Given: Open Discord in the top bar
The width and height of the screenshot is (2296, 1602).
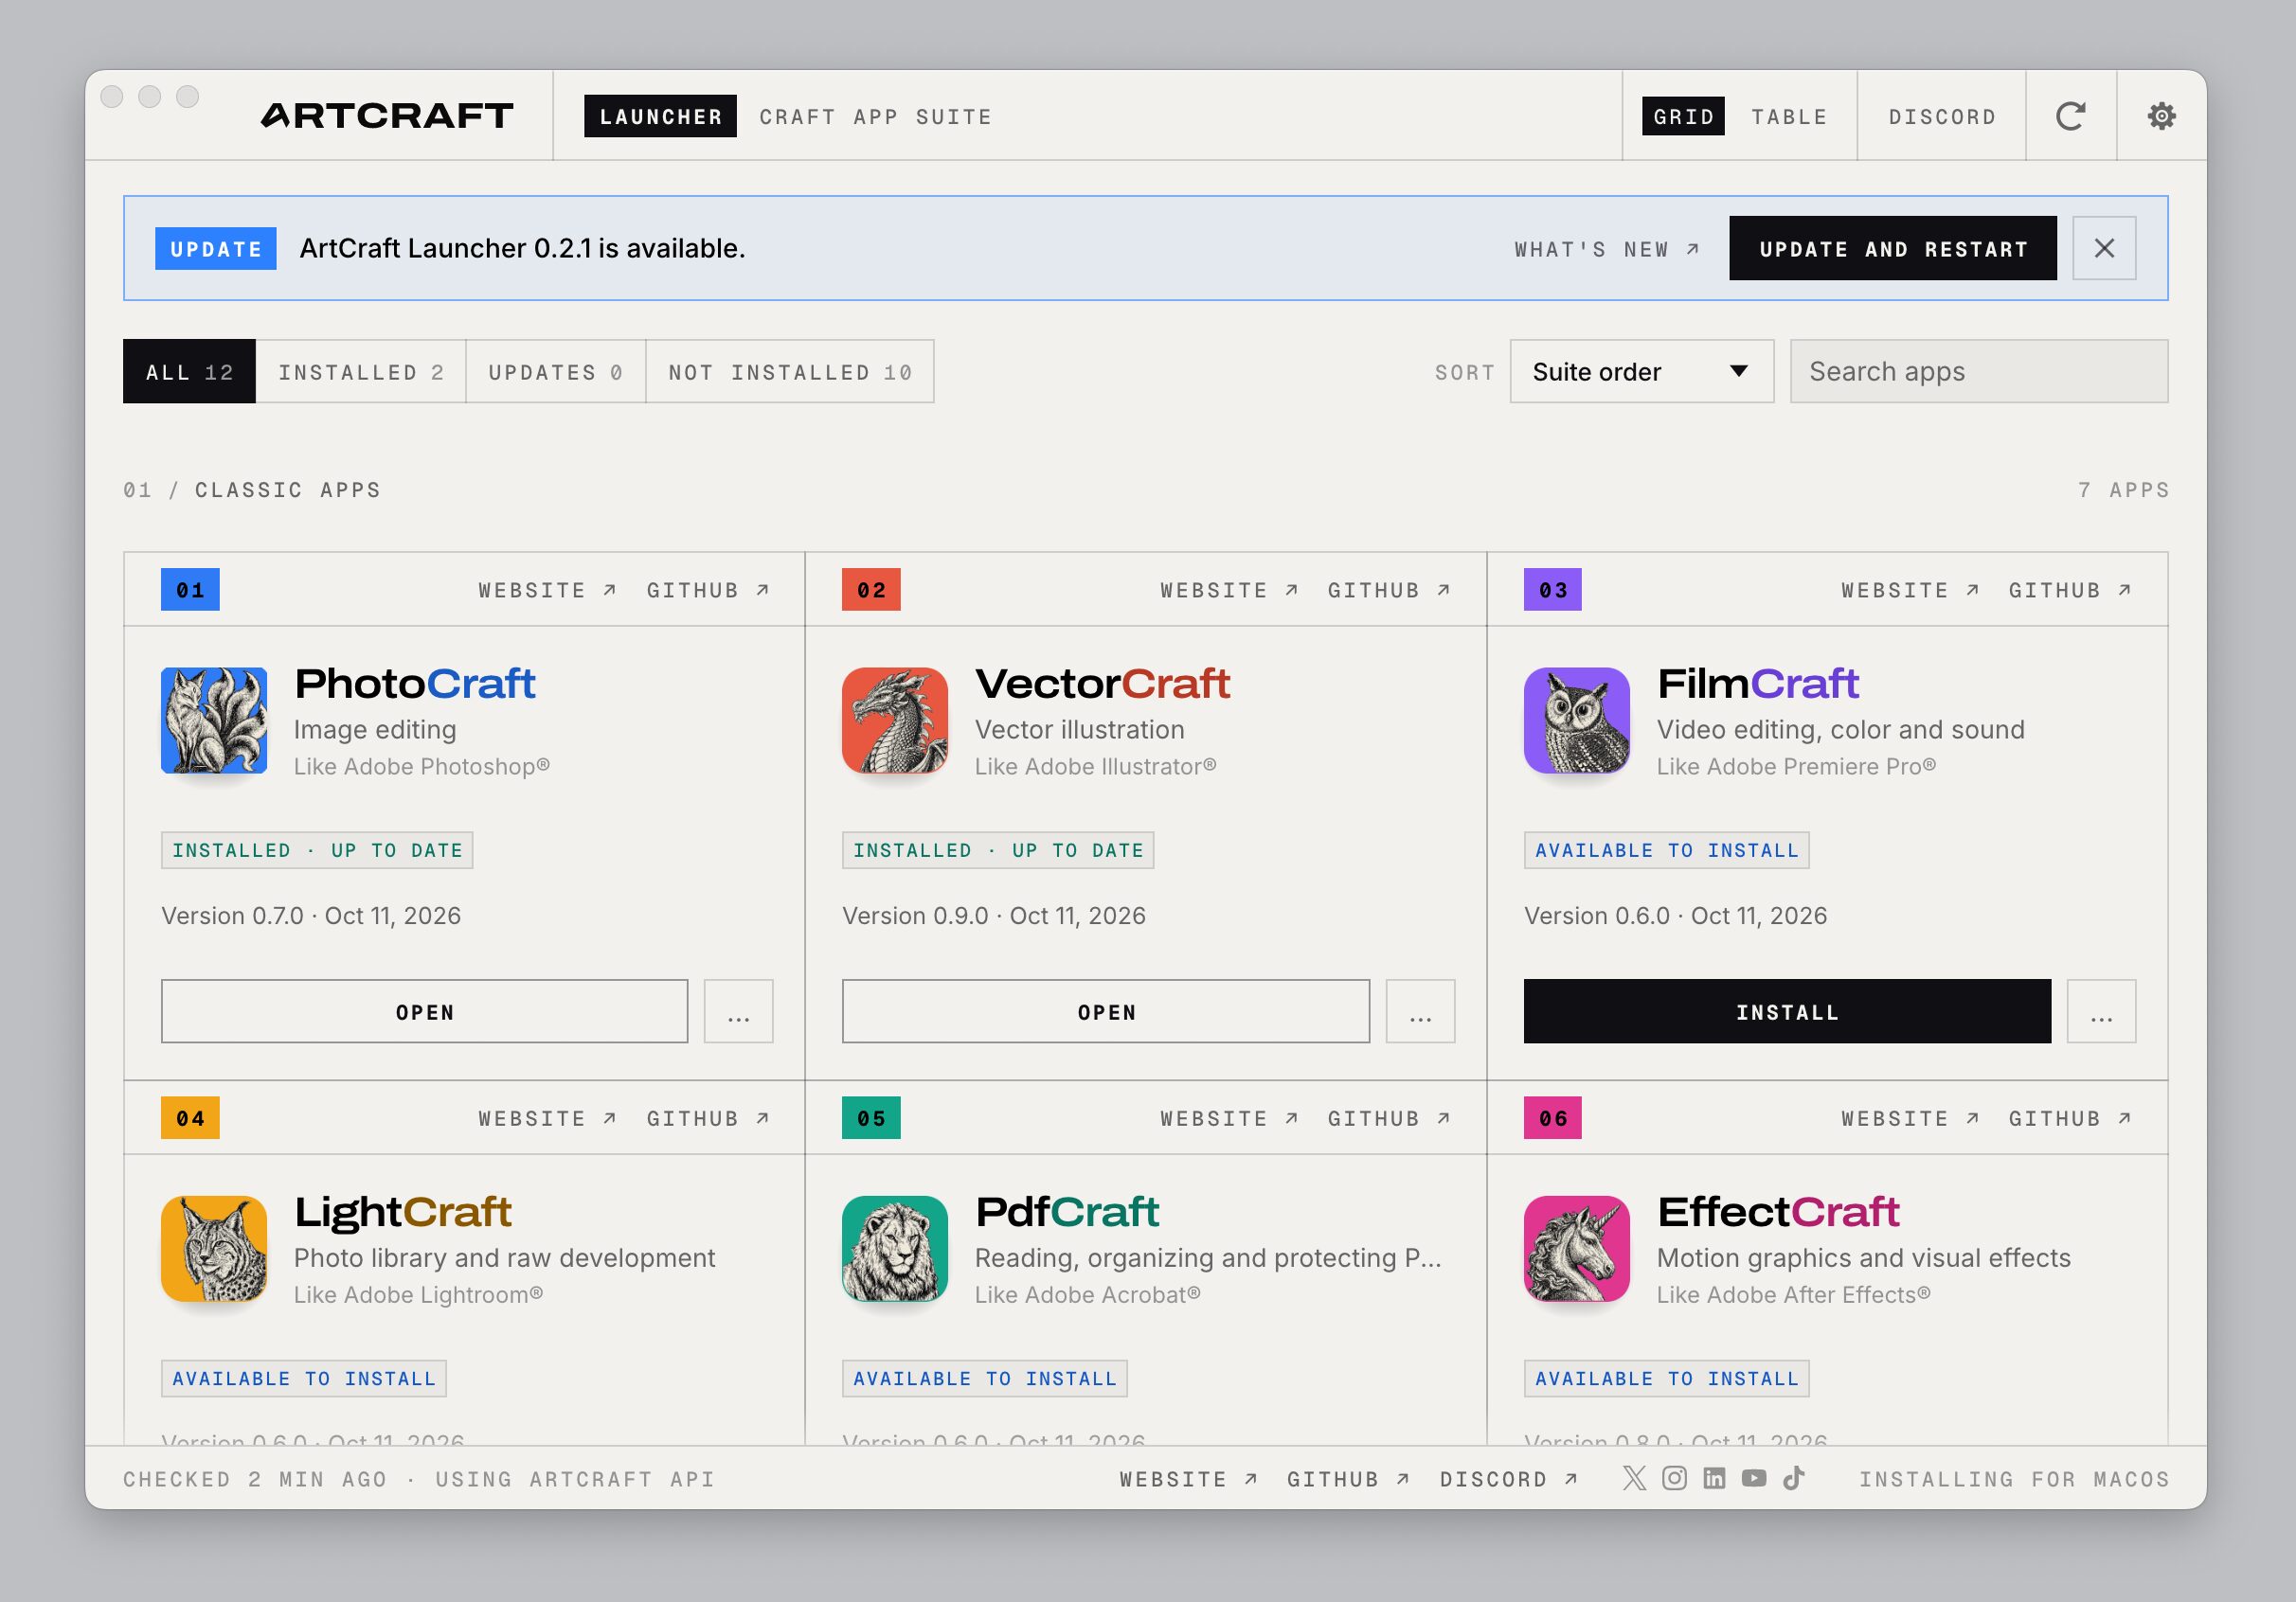Looking at the screenshot, I should (x=1942, y=116).
